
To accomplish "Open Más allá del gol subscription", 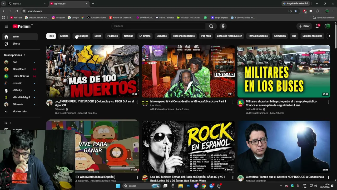I will [20, 97].
